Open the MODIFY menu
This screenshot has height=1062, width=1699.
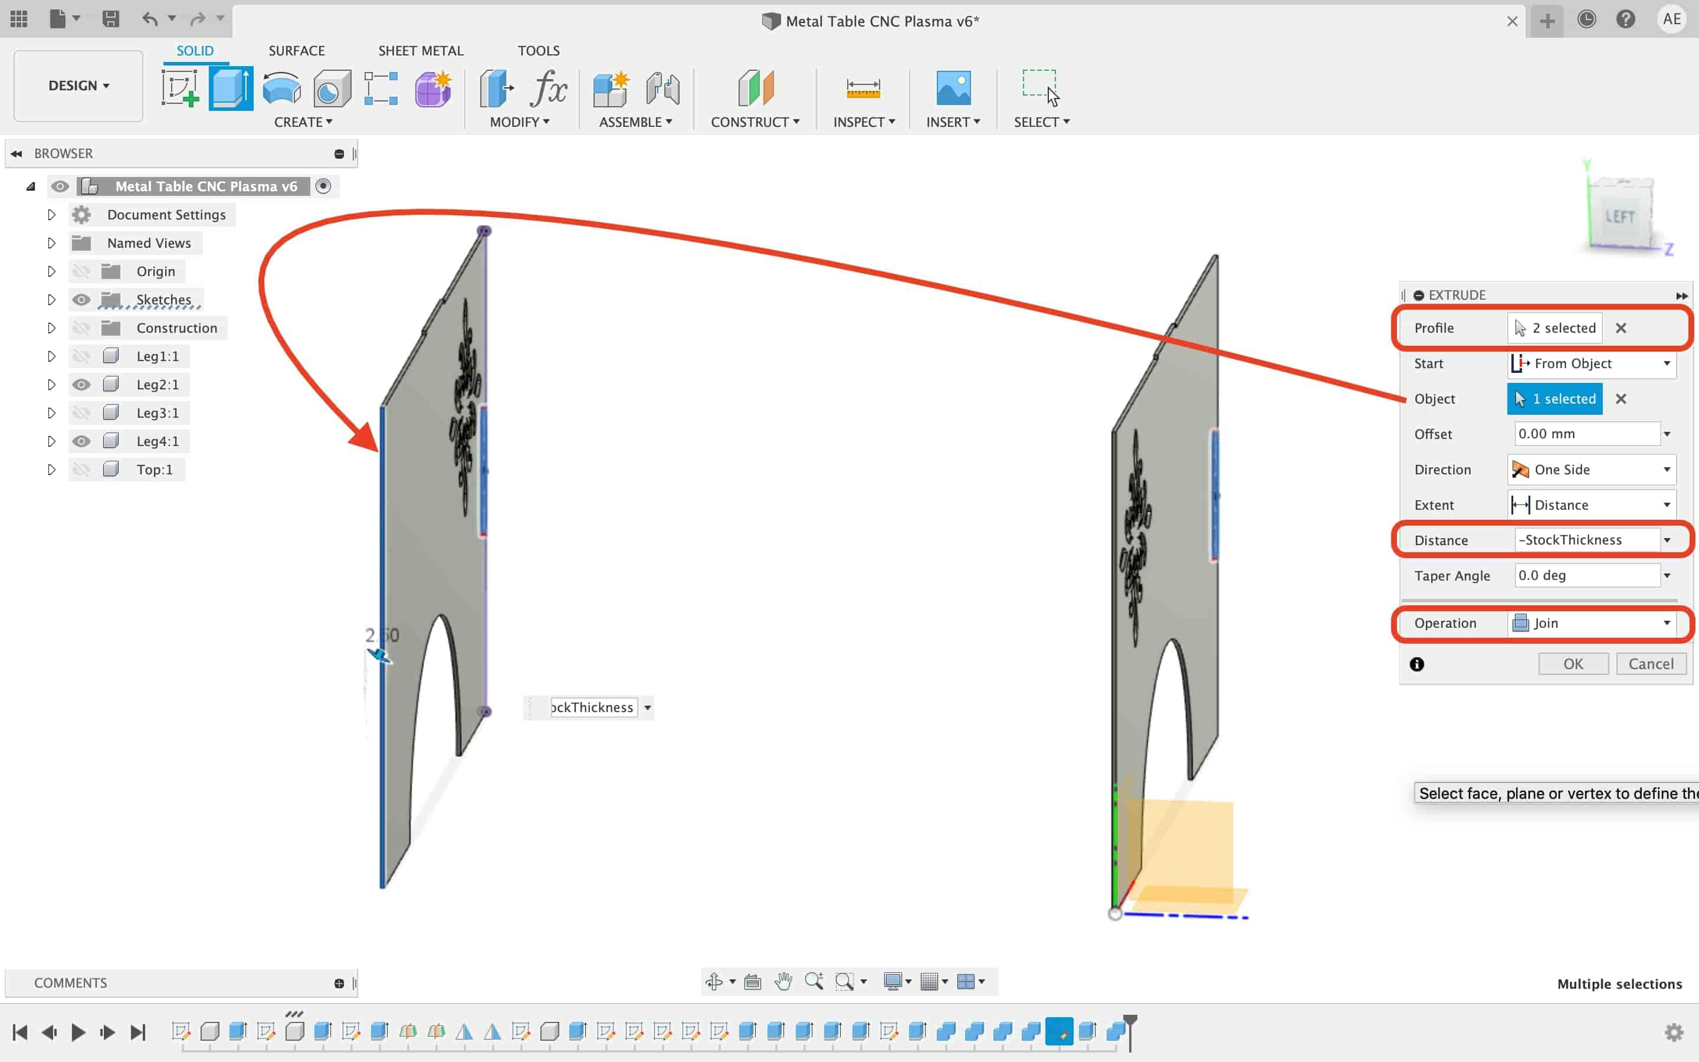(x=520, y=122)
